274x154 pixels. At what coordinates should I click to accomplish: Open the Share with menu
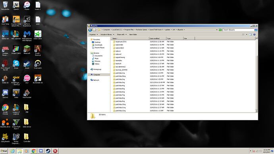click(122, 35)
